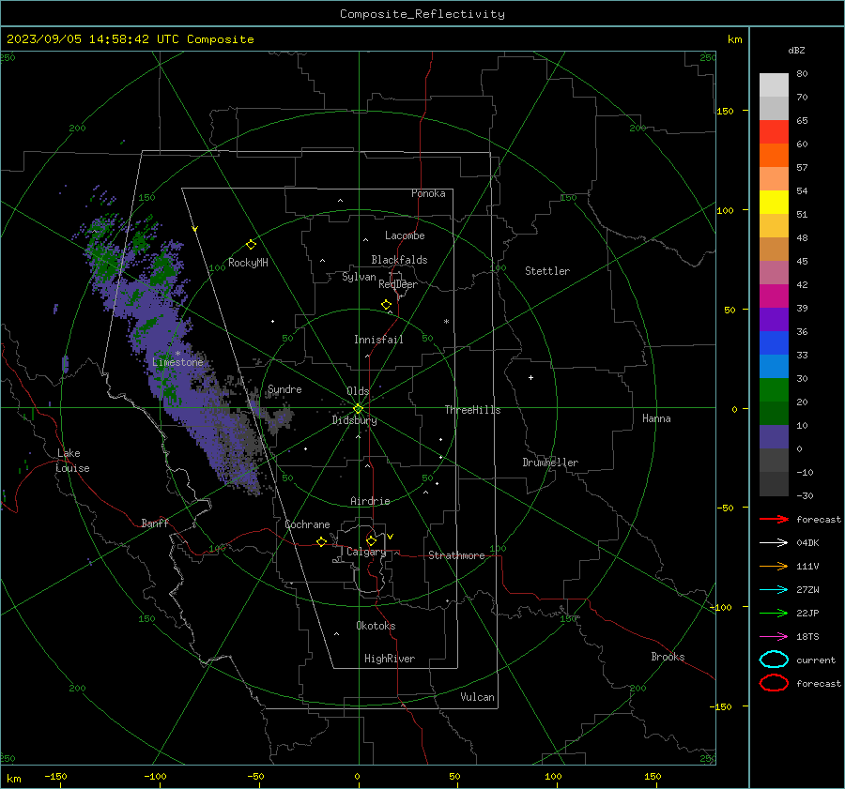Click the Stettler city label
Screen dimensions: 845x789
pyautogui.click(x=547, y=271)
